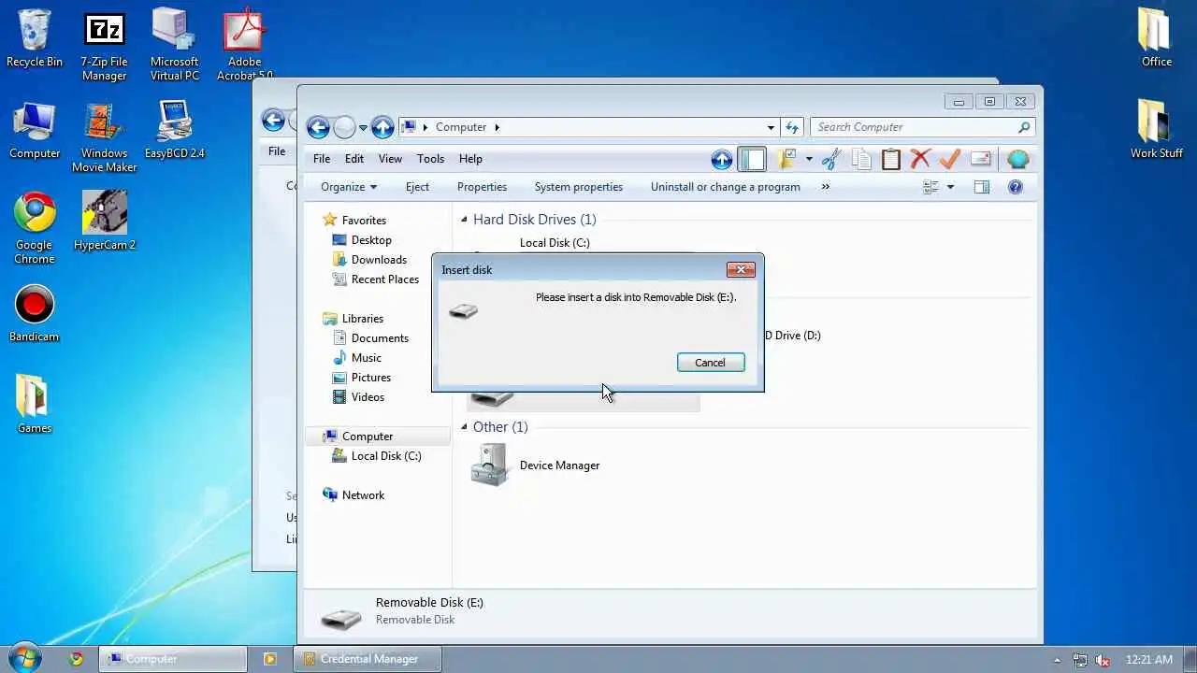The image size is (1197, 673).
Task: Select Music library
Action: pos(357,358)
